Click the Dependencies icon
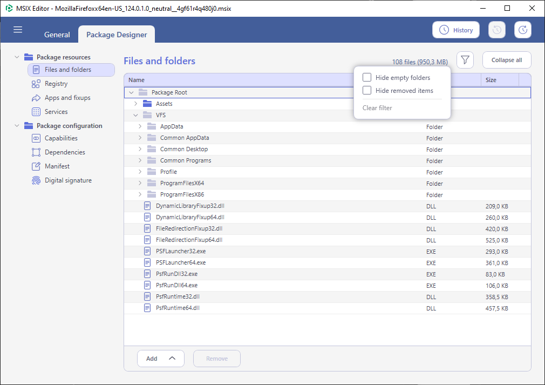This screenshot has height=385, width=545. click(x=36, y=152)
